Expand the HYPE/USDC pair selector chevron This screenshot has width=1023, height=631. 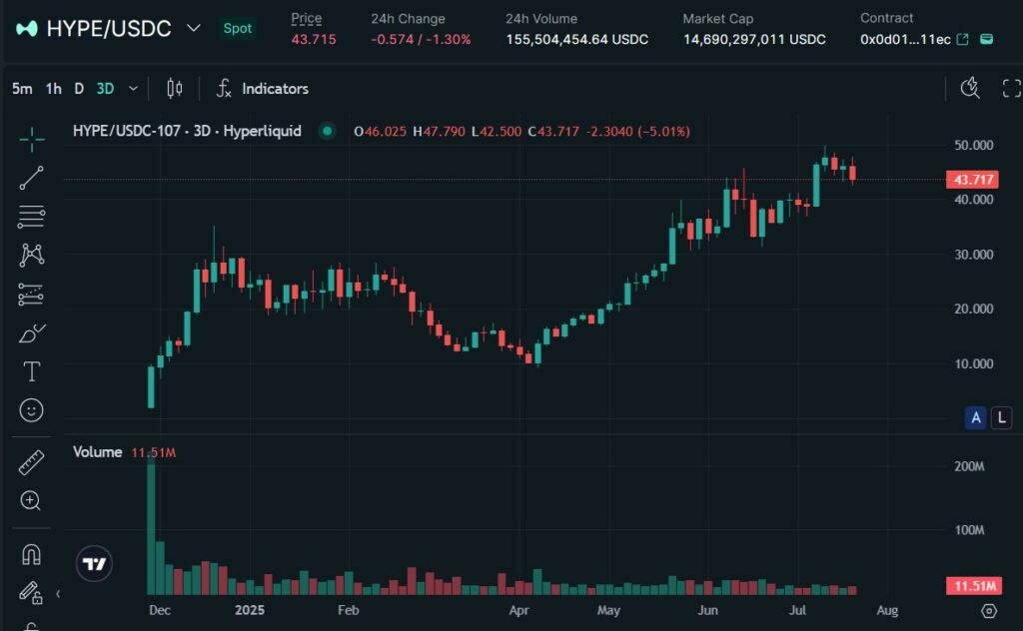[193, 28]
